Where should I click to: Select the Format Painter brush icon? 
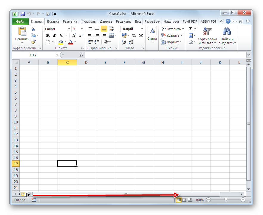point(33,42)
